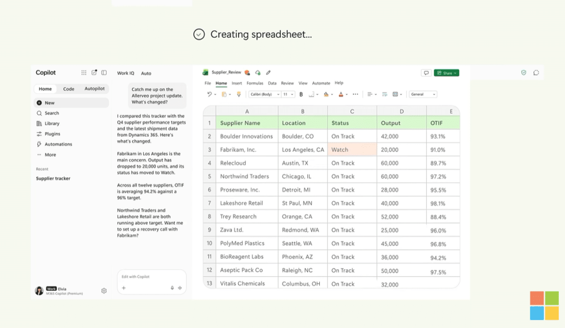Click the Format Painter brush icon
The height and width of the screenshot is (328, 565).
(239, 94)
